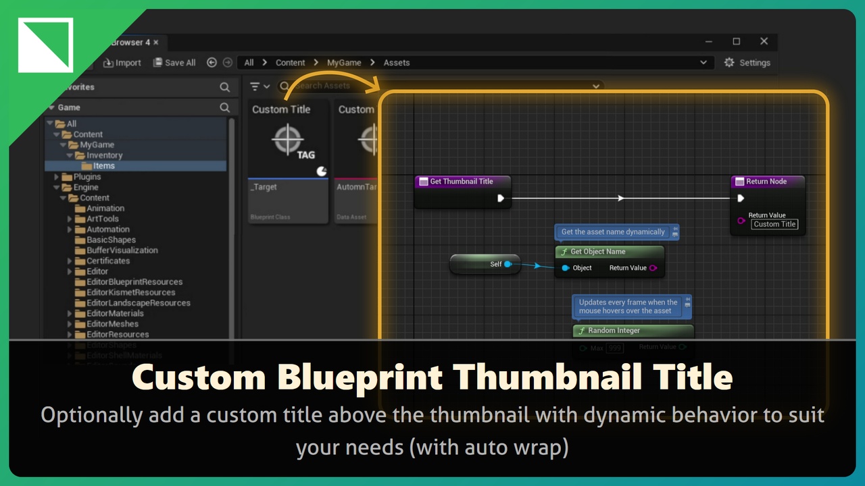Go back with the left-arrow history icon
The height and width of the screenshot is (486, 865).
pyautogui.click(x=212, y=62)
